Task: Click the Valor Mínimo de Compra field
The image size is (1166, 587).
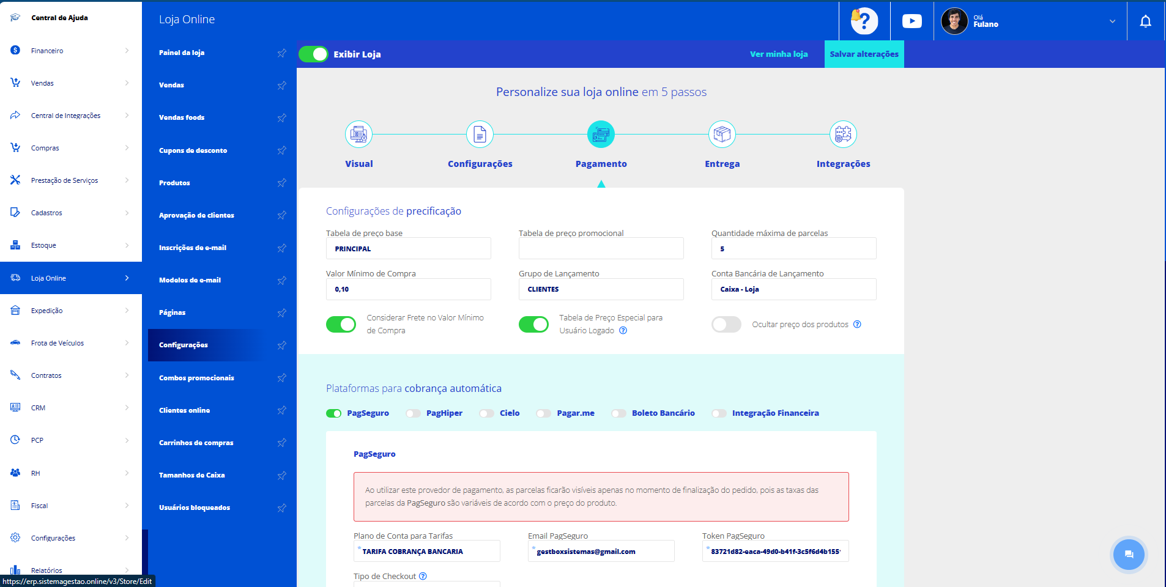Action: [x=408, y=289]
